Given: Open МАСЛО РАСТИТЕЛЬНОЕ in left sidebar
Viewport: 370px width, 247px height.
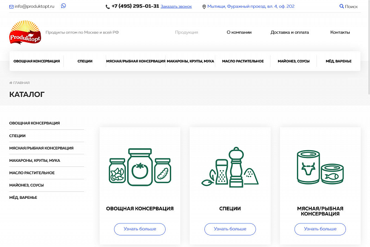Looking at the screenshot, I should [32, 173].
